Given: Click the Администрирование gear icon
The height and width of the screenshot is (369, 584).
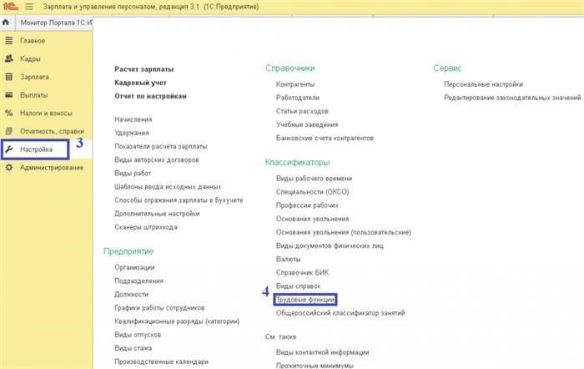Looking at the screenshot, I should tap(9, 167).
